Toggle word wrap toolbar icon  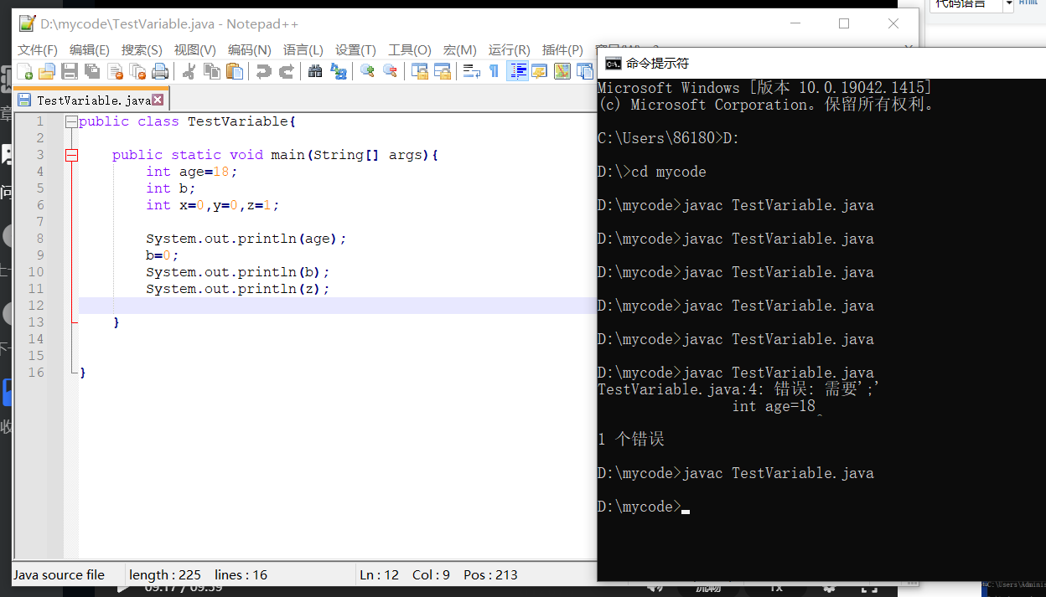[x=471, y=71]
